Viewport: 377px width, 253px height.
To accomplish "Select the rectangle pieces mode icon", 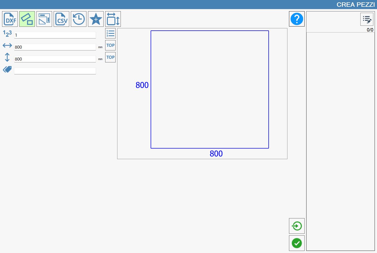I will pyautogui.click(x=27, y=19).
